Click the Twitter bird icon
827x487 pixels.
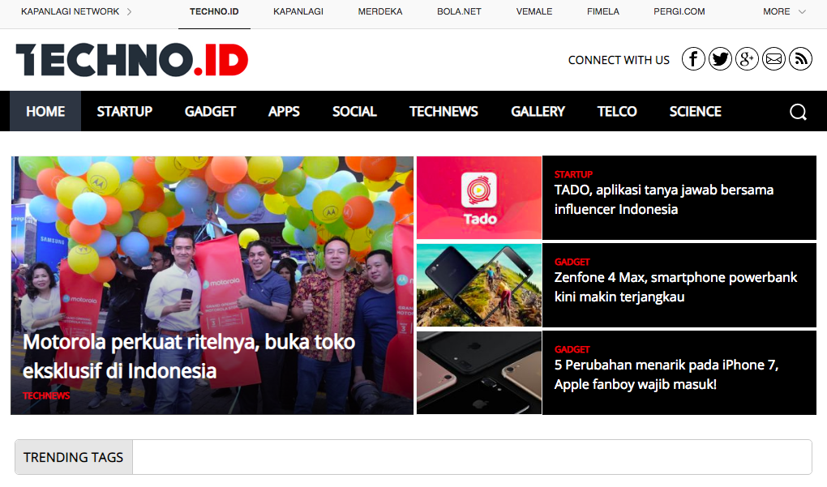point(720,58)
